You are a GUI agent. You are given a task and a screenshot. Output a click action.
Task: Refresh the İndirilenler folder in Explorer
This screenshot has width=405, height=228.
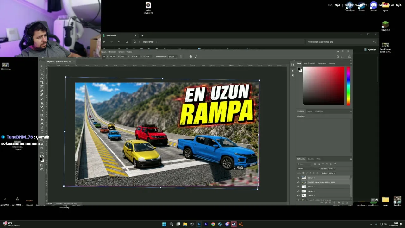(x=127, y=42)
